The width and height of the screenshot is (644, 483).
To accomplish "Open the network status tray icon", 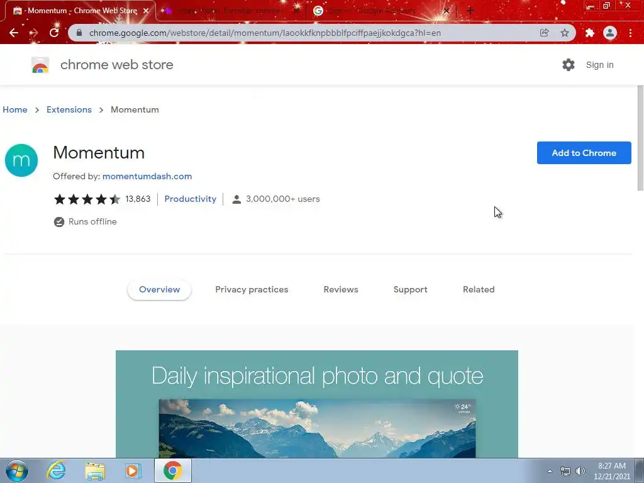I will (x=565, y=471).
